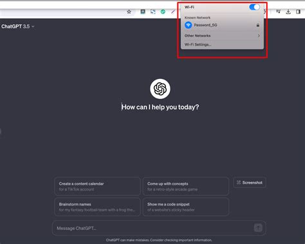305x244 pixels.
Task: Choose 'Come up with concepts' suggestion
Action: (186, 186)
